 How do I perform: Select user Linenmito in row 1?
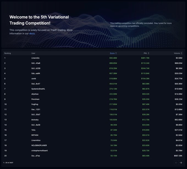click(35, 58)
